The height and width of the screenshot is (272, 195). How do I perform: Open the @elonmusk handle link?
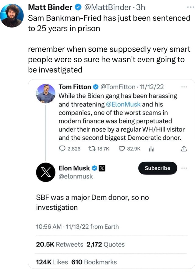click(x=76, y=176)
